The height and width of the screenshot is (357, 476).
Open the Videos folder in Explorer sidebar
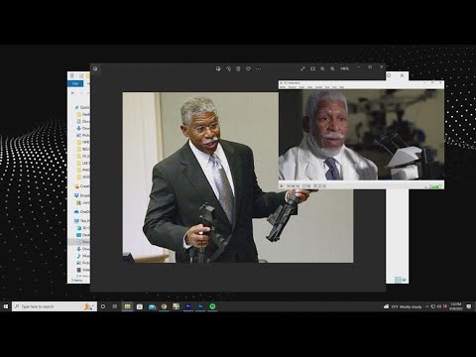click(x=83, y=270)
